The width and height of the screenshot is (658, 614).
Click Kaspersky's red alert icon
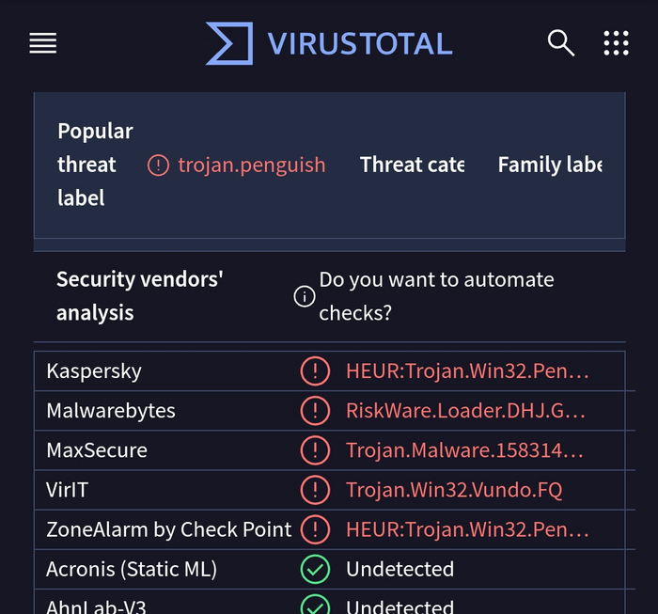click(315, 371)
